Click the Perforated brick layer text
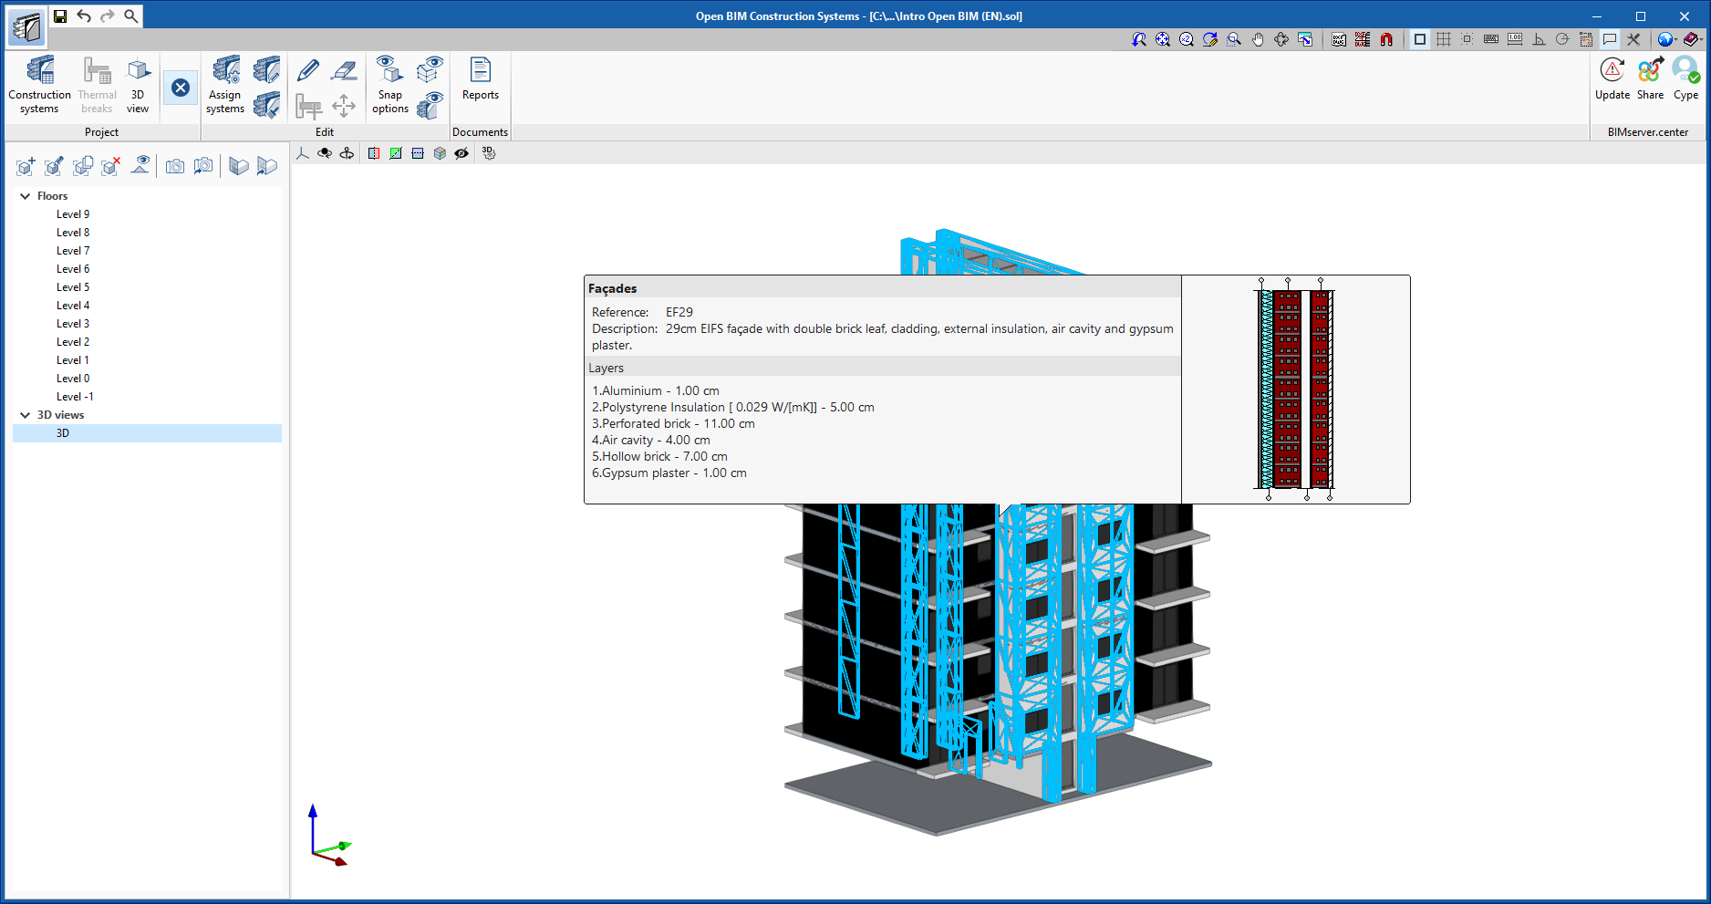This screenshot has height=904, width=1711. [674, 424]
